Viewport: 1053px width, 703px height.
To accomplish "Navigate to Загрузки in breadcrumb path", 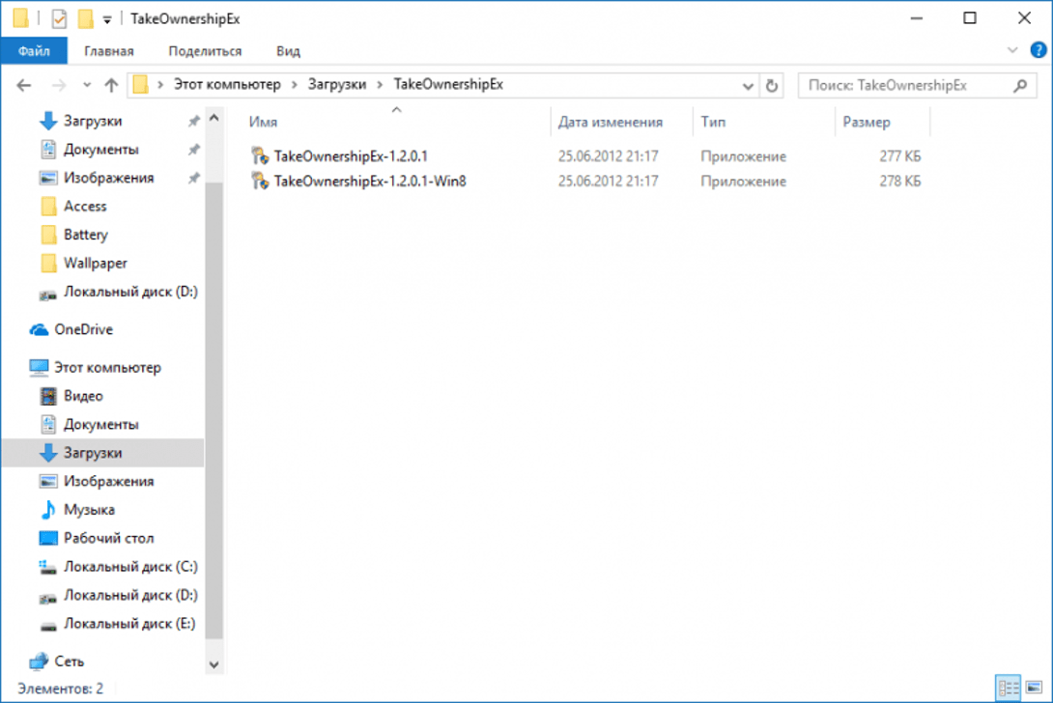I will pyautogui.click(x=337, y=85).
